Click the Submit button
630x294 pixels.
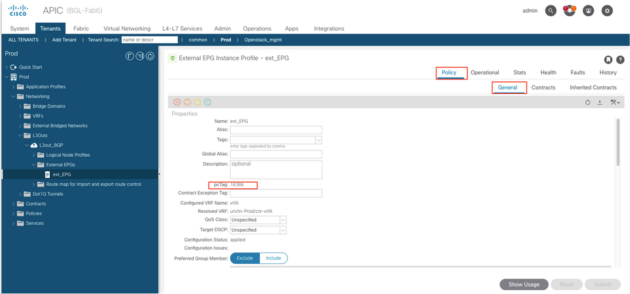[602, 285]
